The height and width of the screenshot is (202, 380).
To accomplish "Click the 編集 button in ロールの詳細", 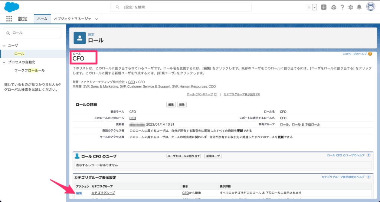I will point(171,105).
